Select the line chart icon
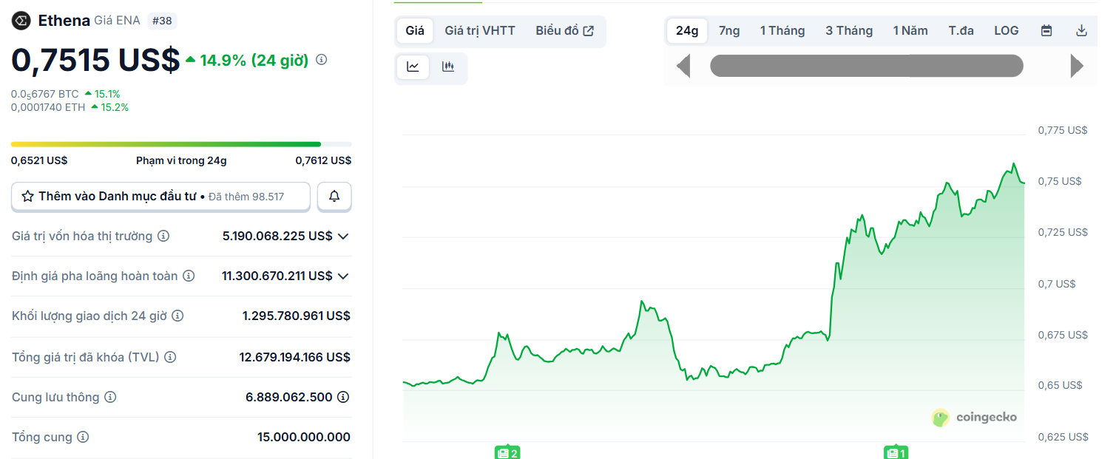 413,67
